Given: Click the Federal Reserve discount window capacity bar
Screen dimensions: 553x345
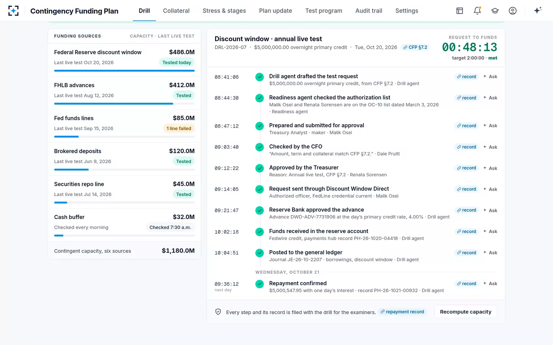Looking at the screenshot, I should pos(124,71).
